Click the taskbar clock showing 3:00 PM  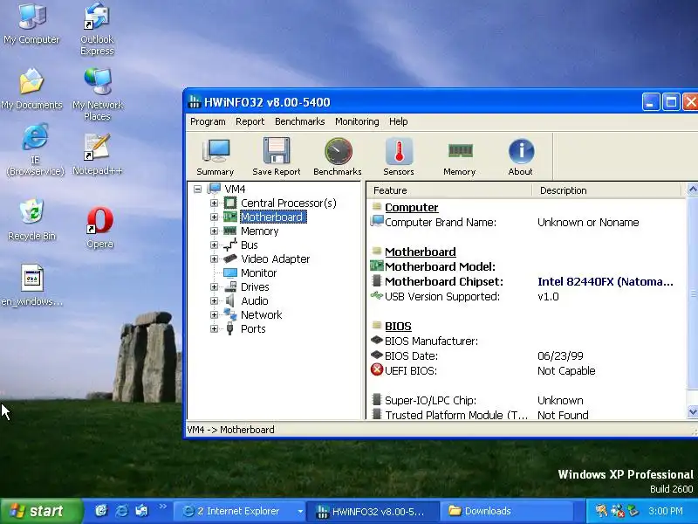[666, 511]
